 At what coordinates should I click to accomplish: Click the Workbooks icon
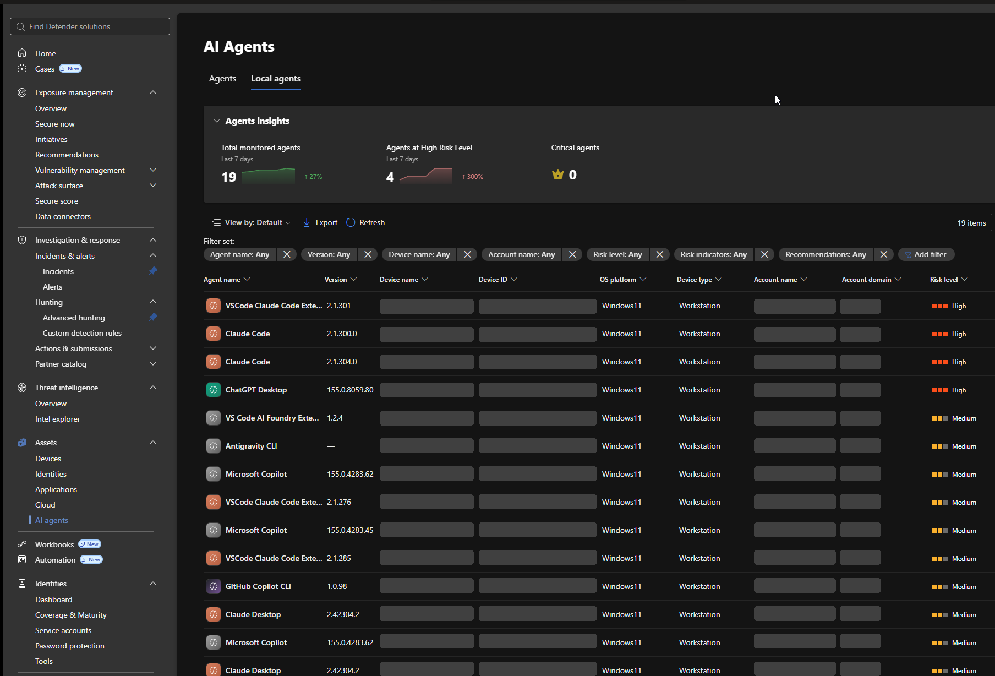tap(22, 544)
